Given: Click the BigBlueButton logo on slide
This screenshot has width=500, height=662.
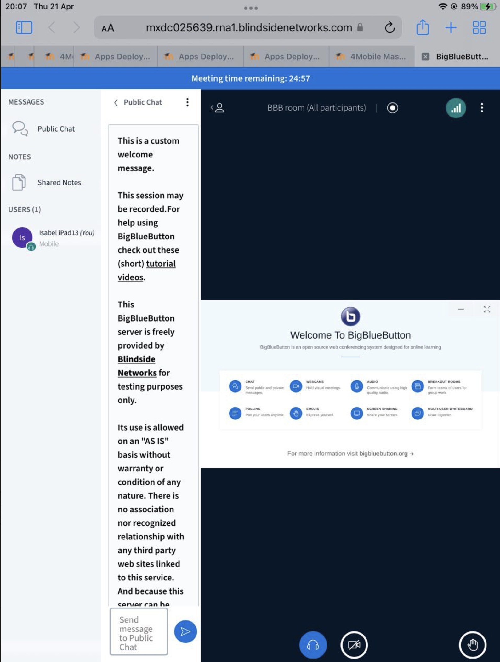Looking at the screenshot, I should click(x=350, y=316).
